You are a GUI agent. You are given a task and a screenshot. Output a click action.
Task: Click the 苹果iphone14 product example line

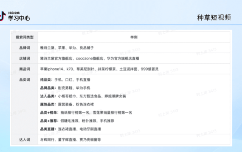99,69
